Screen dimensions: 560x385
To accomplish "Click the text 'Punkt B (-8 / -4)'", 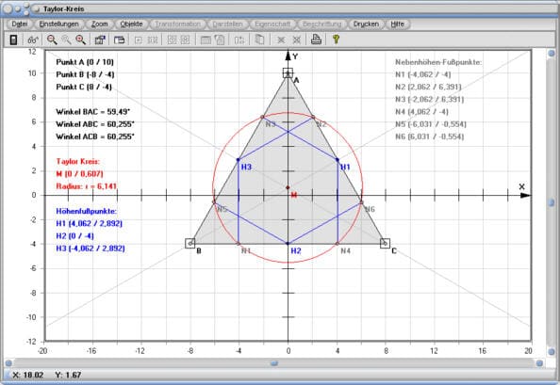I will [x=85, y=74].
